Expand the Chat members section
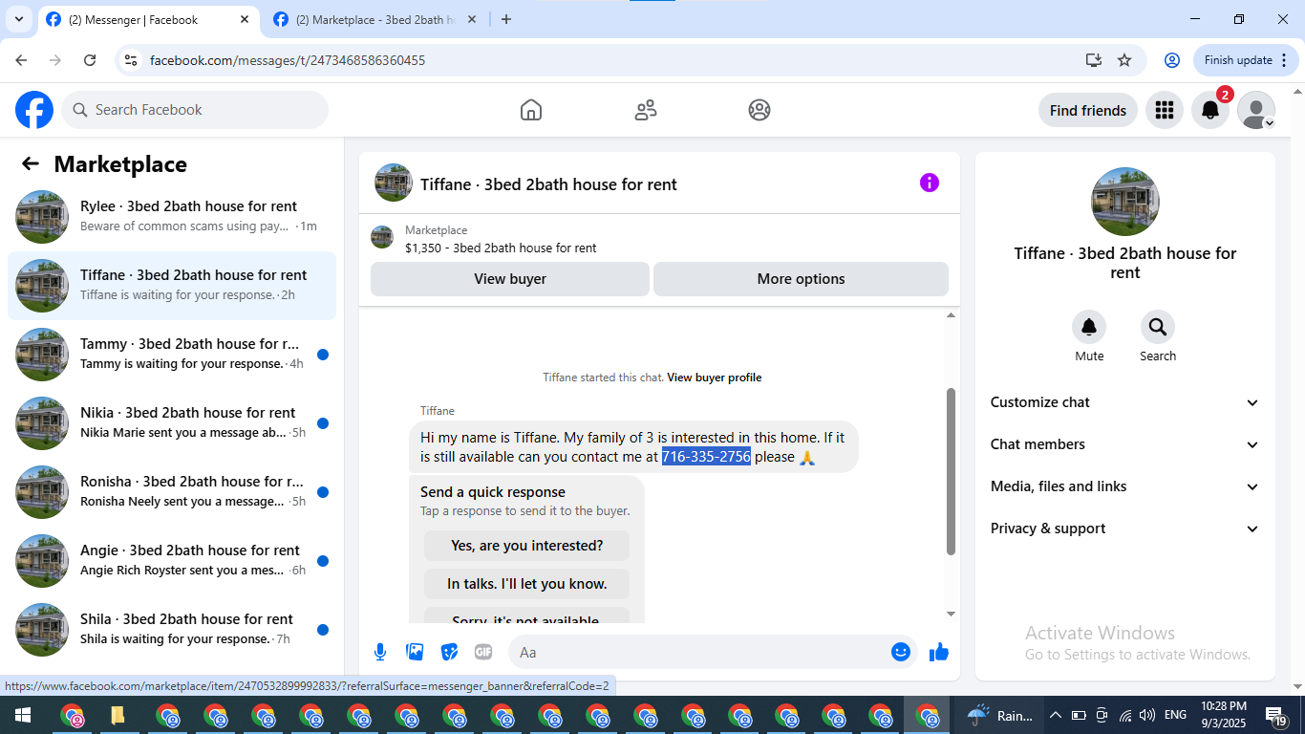 tap(1125, 444)
